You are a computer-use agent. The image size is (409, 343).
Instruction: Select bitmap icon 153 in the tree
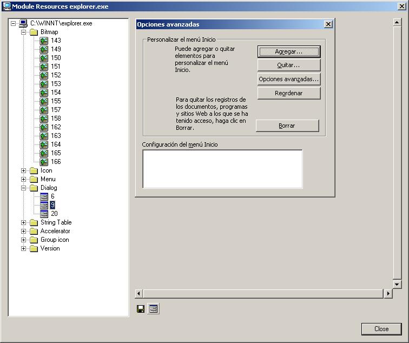point(44,84)
